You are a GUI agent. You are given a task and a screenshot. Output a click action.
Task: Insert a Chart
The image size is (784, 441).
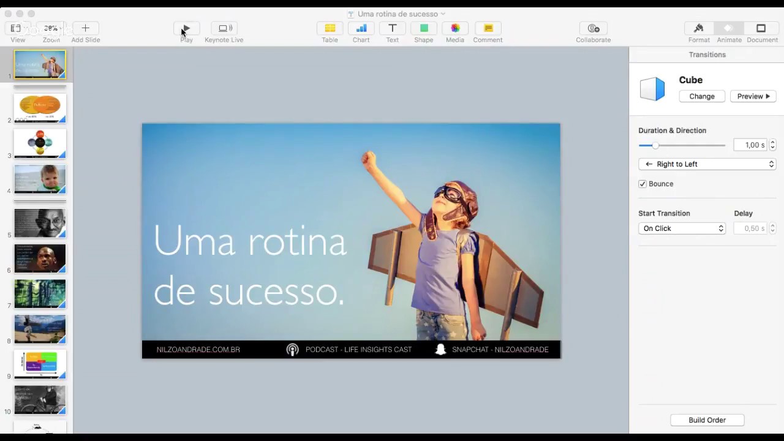[x=361, y=28]
